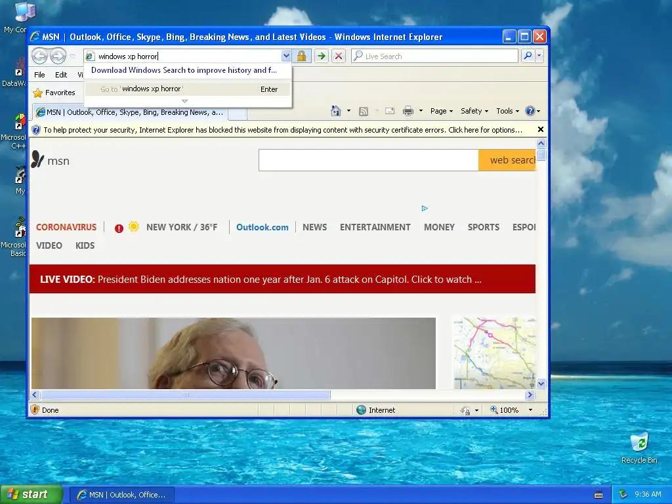This screenshot has width=672, height=504.
Task: Click the orange web search button
Action: (507, 160)
